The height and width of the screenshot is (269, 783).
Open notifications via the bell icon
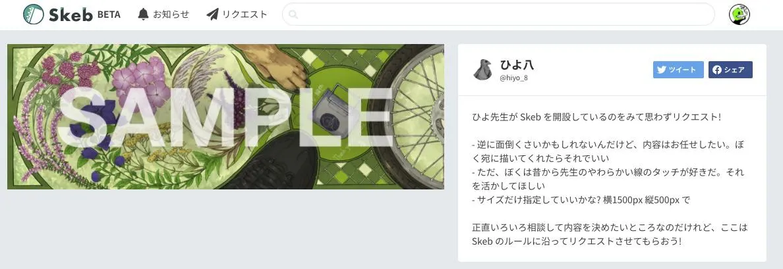pos(143,14)
